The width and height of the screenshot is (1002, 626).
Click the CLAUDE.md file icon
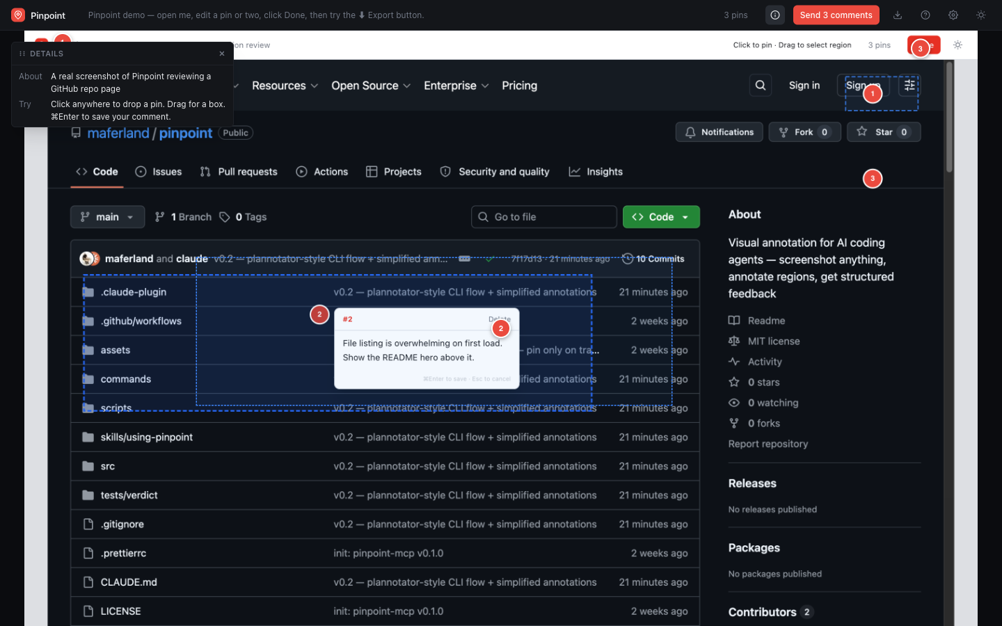coord(88,582)
